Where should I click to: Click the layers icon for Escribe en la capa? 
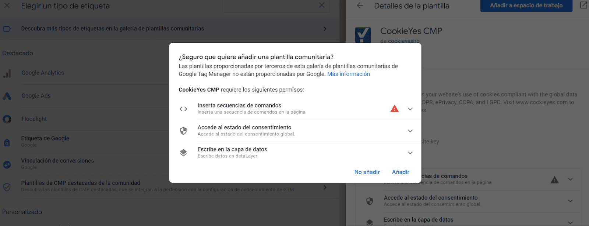pos(183,153)
